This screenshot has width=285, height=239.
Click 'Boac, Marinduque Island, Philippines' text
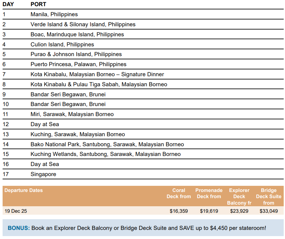(x=77, y=34)
